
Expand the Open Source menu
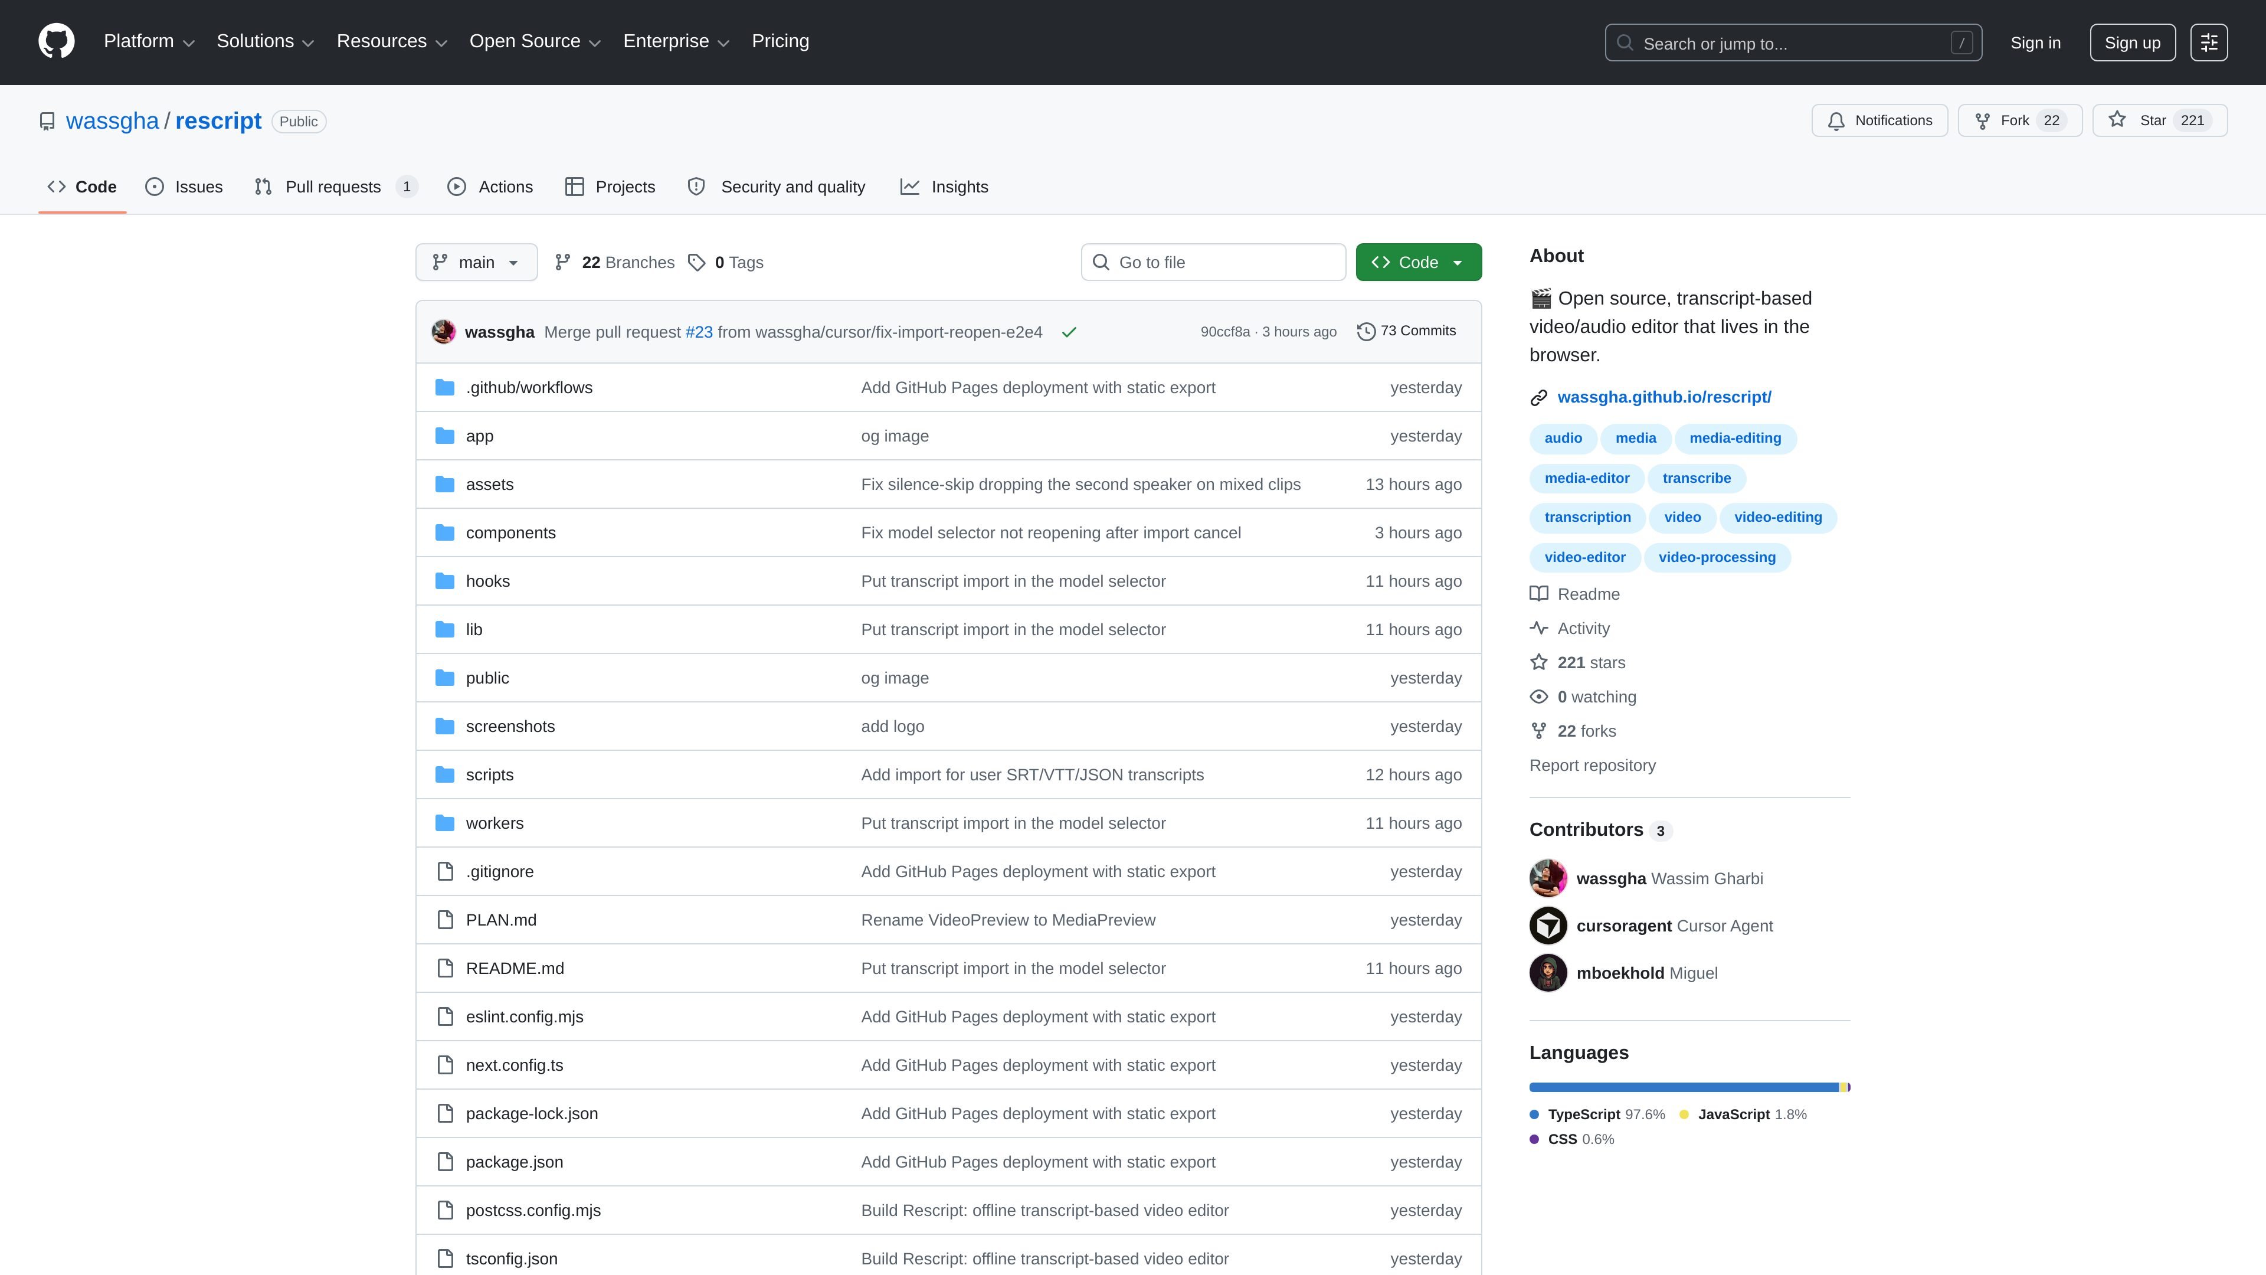point(535,41)
